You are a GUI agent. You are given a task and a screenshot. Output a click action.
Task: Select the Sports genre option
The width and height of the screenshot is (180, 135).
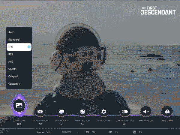pyautogui.click(x=19, y=69)
